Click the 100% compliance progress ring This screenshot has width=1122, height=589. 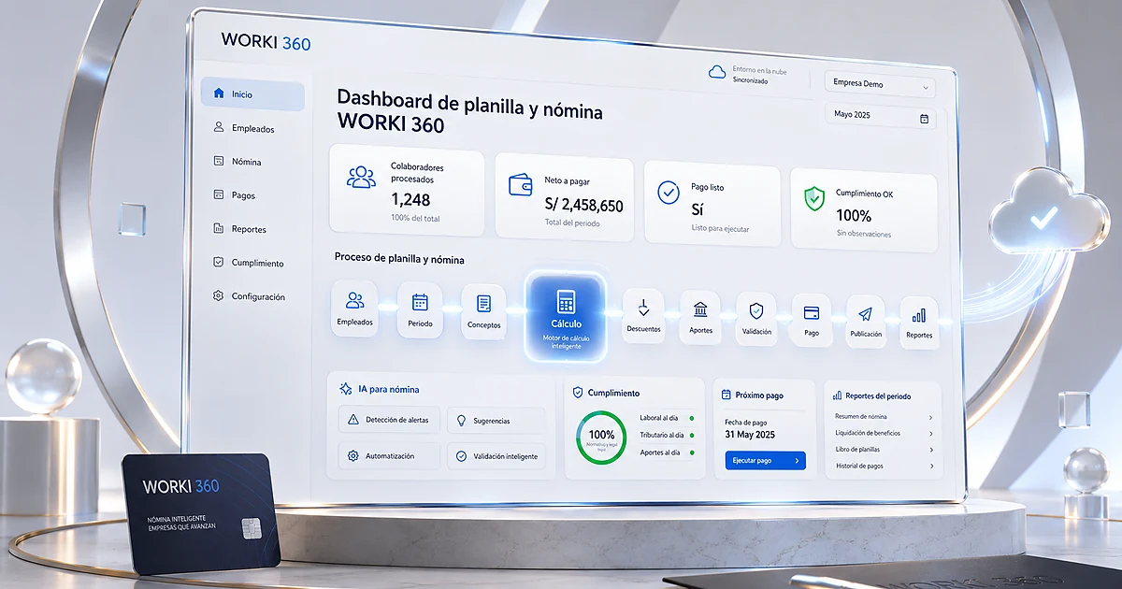(x=601, y=437)
